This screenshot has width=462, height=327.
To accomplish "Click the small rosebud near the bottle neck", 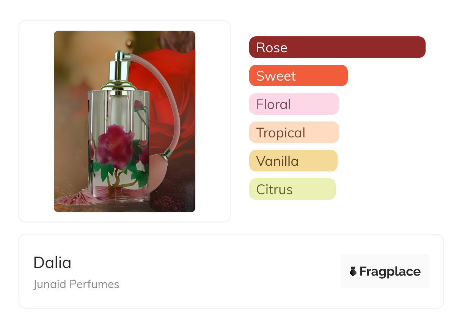I will coord(139,105).
